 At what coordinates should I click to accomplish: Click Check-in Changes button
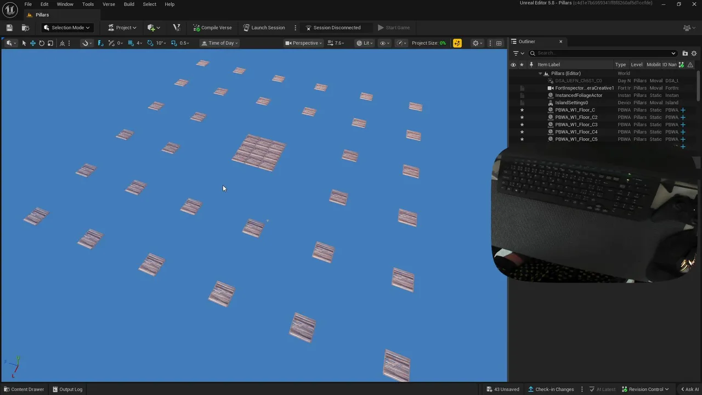tap(551, 390)
